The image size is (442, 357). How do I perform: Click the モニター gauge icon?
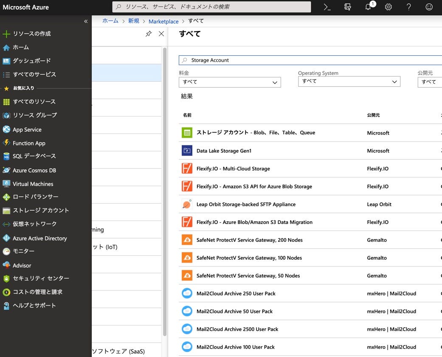tap(6, 251)
